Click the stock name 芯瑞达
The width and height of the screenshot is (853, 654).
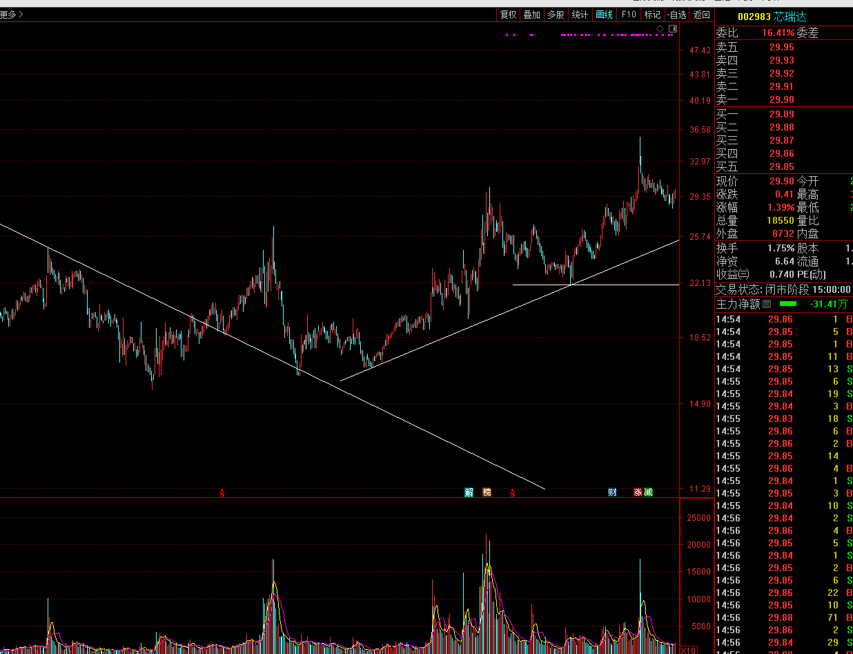[790, 17]
